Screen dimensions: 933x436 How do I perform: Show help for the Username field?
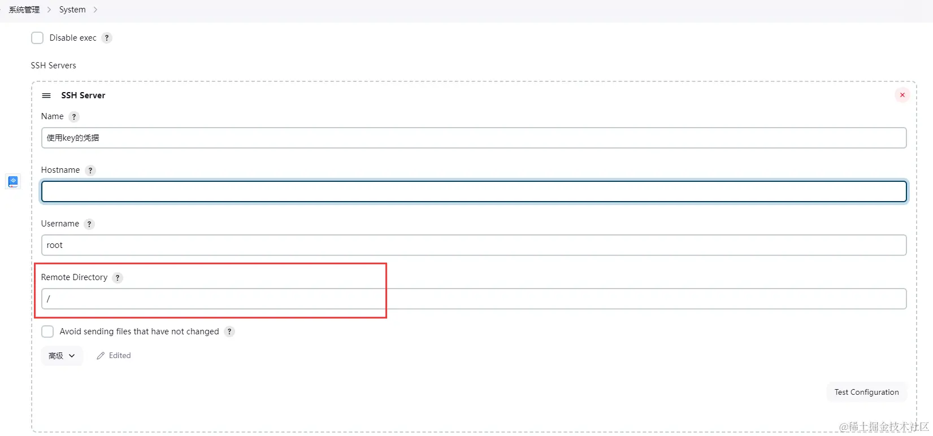pyautogui.click(x=89, y=224)
